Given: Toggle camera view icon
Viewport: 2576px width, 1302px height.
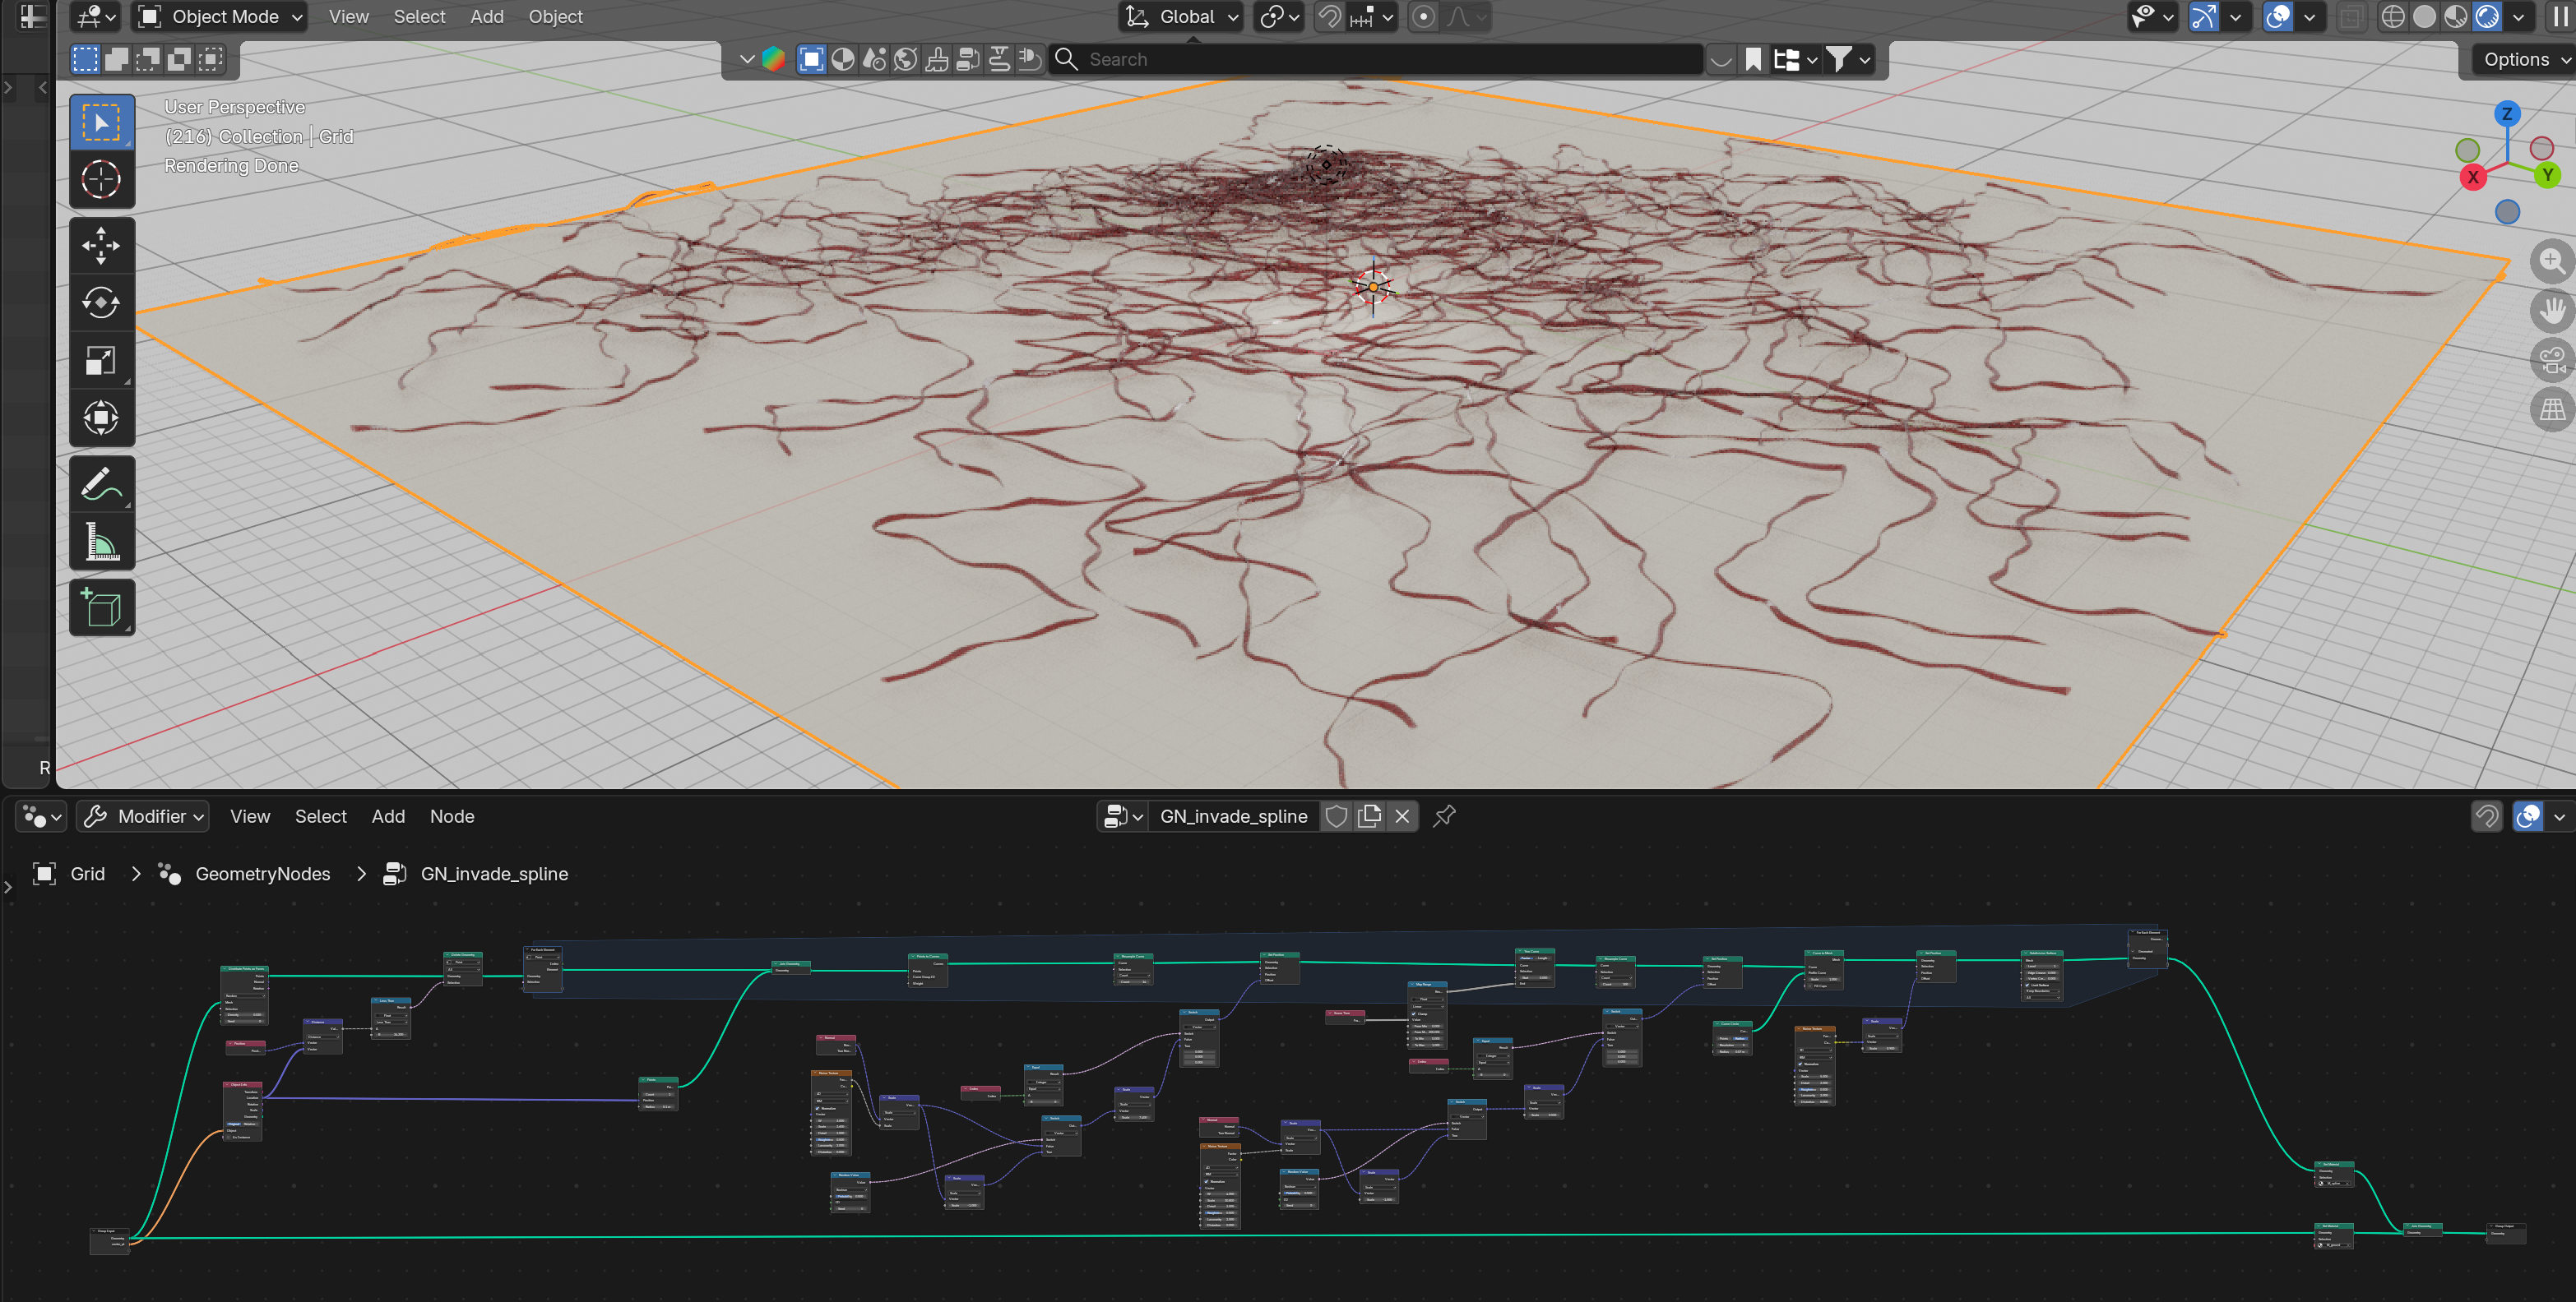Looking at the screenshot, I should click(x=2551, y=360).
